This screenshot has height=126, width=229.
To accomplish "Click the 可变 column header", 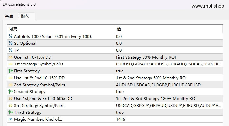I will [x=61, y=29].
